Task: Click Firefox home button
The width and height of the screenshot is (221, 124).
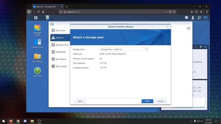Action: 43,12
